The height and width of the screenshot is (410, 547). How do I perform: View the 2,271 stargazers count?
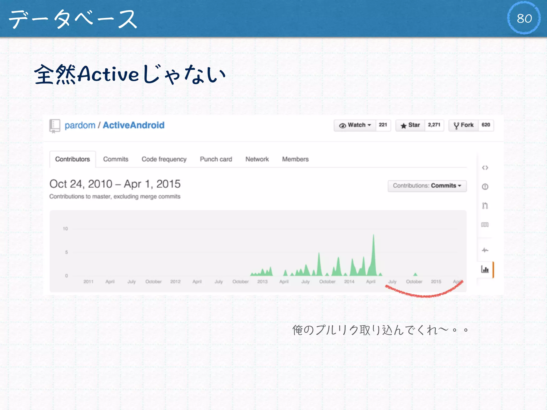pos(434,125)
